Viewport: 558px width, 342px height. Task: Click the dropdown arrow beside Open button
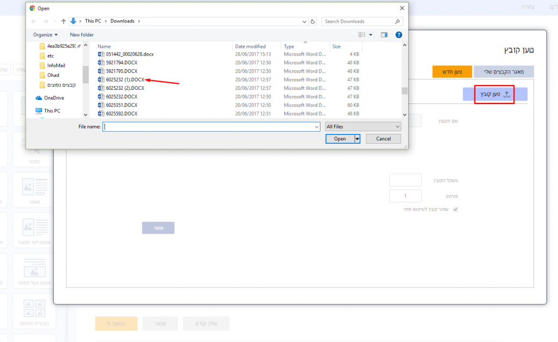(x=357, y=139)
